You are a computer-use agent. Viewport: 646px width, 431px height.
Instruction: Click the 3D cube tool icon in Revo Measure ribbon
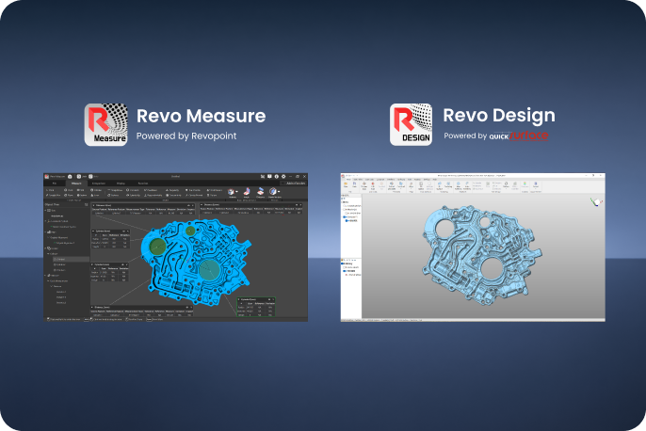[x=231, y=191]
